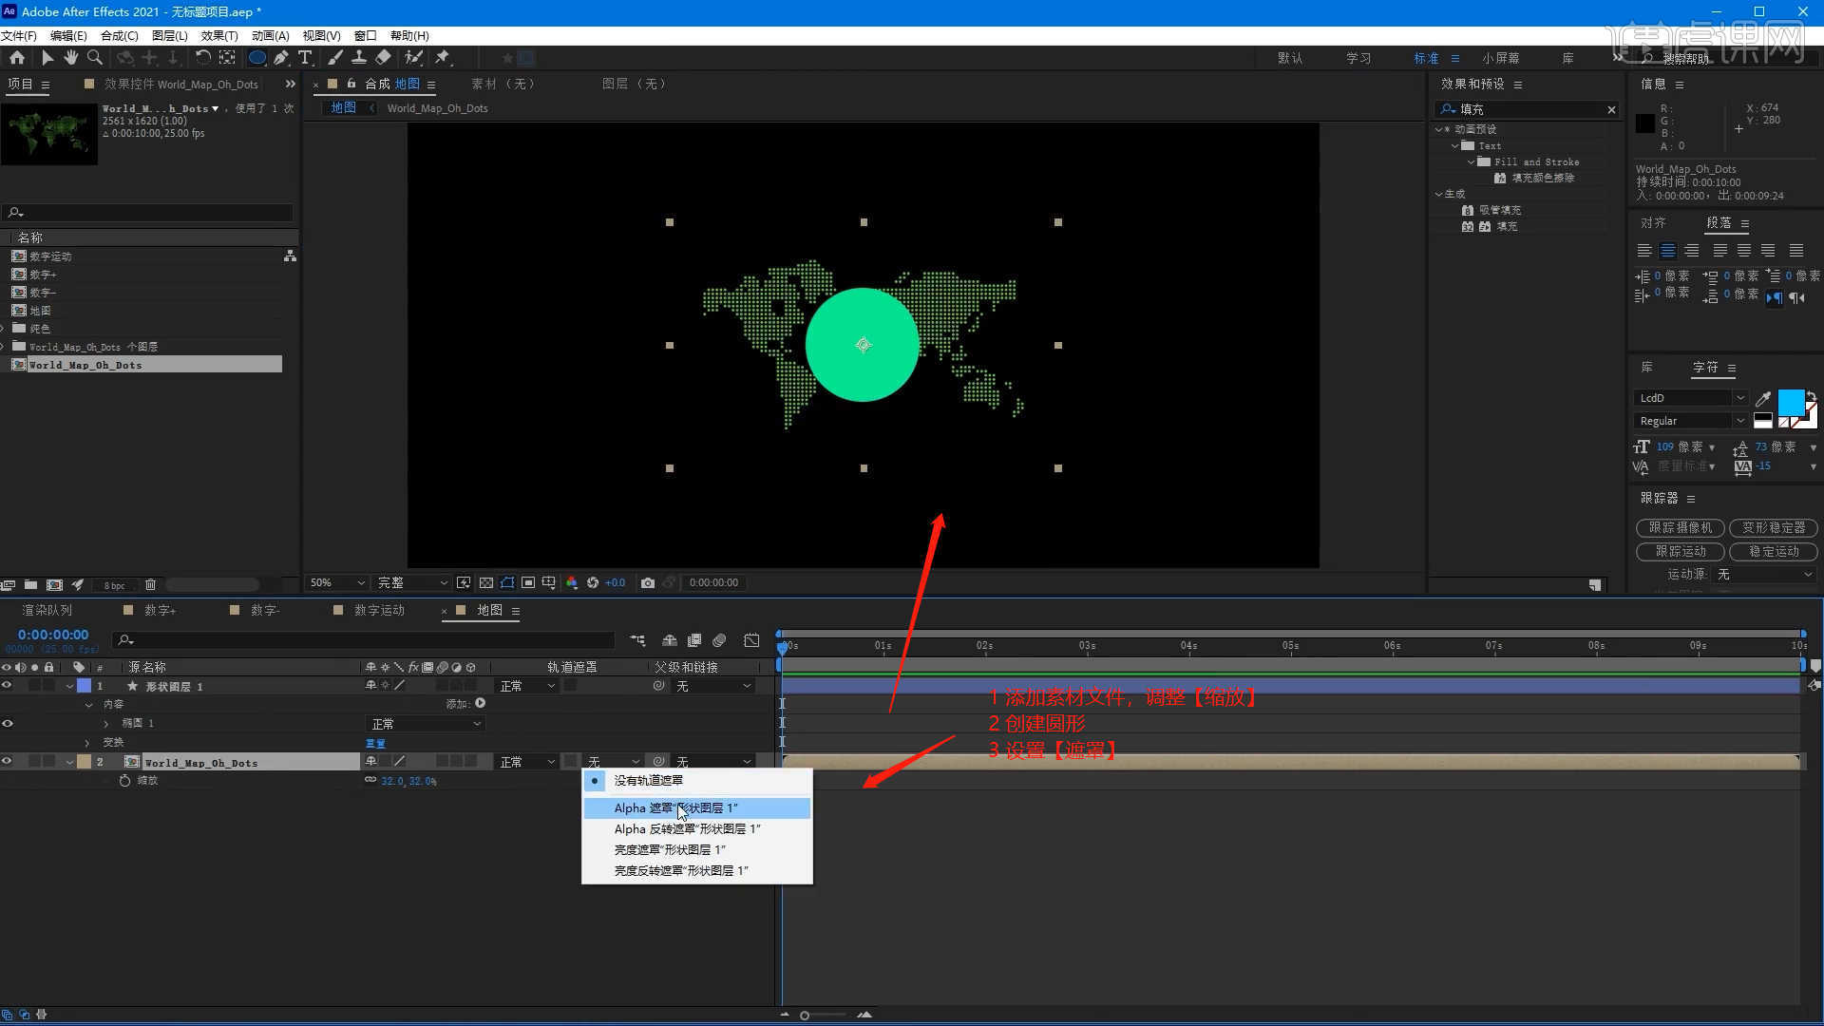Choose Alpha 反转遮罩 形状图层 1 option
The image size is (1824, 1026).
pyautogui.click(x=687, y=829)
